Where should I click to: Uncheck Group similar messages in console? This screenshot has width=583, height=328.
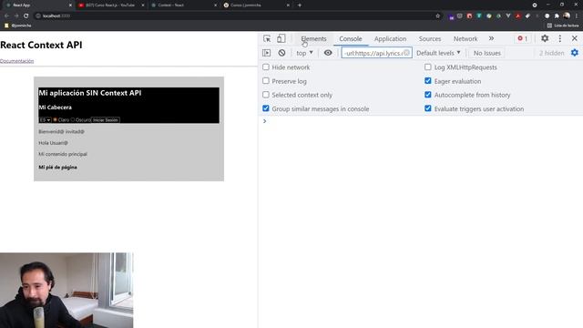pos(266,108)
